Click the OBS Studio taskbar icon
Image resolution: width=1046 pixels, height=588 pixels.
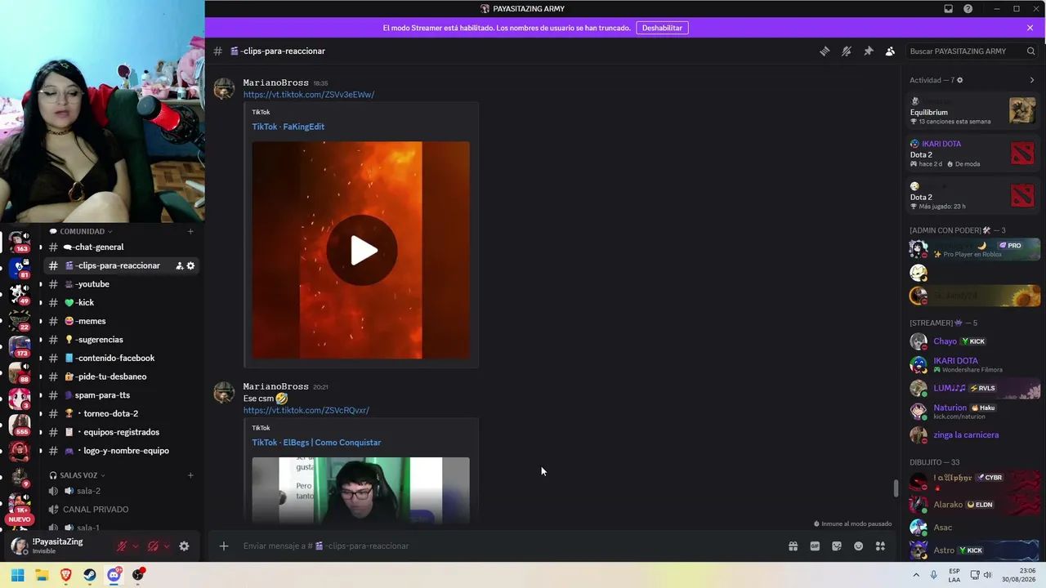click(x=138, y=575)
